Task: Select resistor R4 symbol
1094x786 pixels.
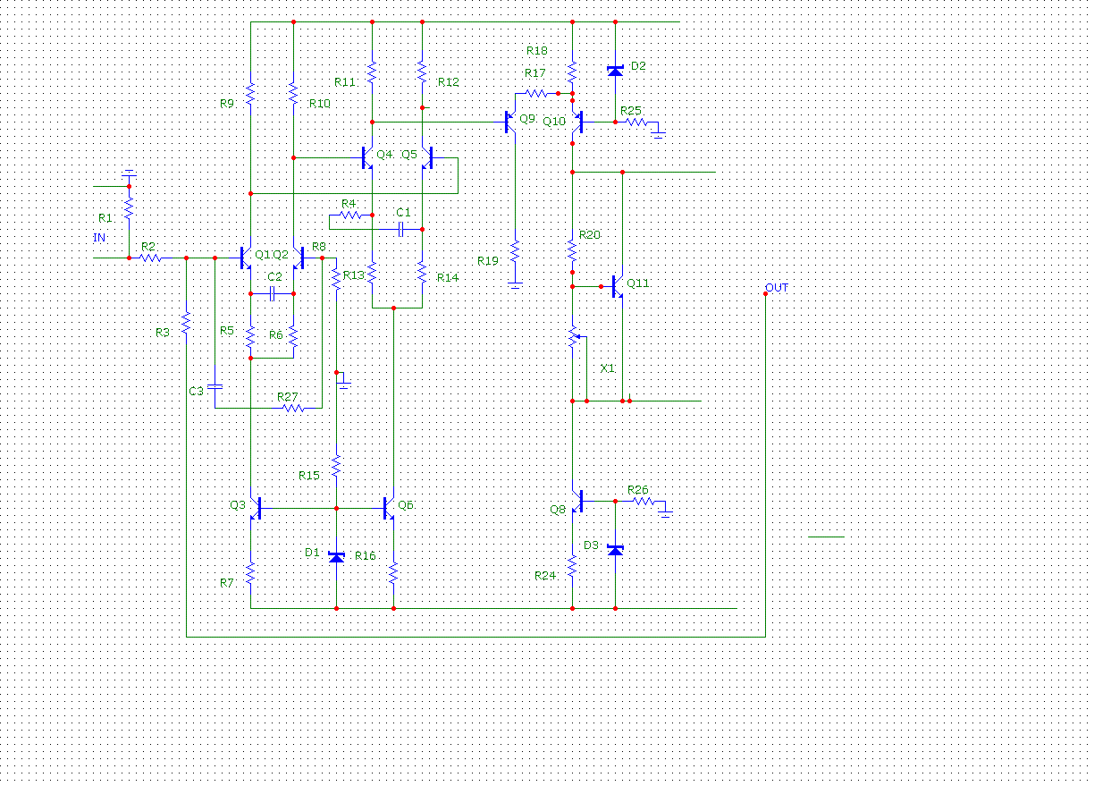Action: [350, 215]
